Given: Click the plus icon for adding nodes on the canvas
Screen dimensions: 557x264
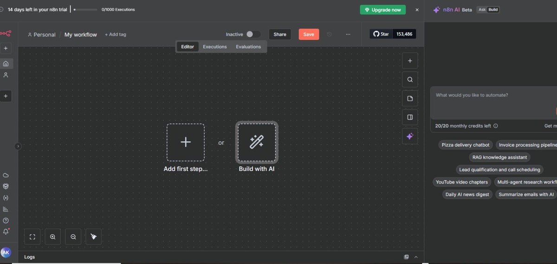Looking at the screenshot, I should [410, 61].
